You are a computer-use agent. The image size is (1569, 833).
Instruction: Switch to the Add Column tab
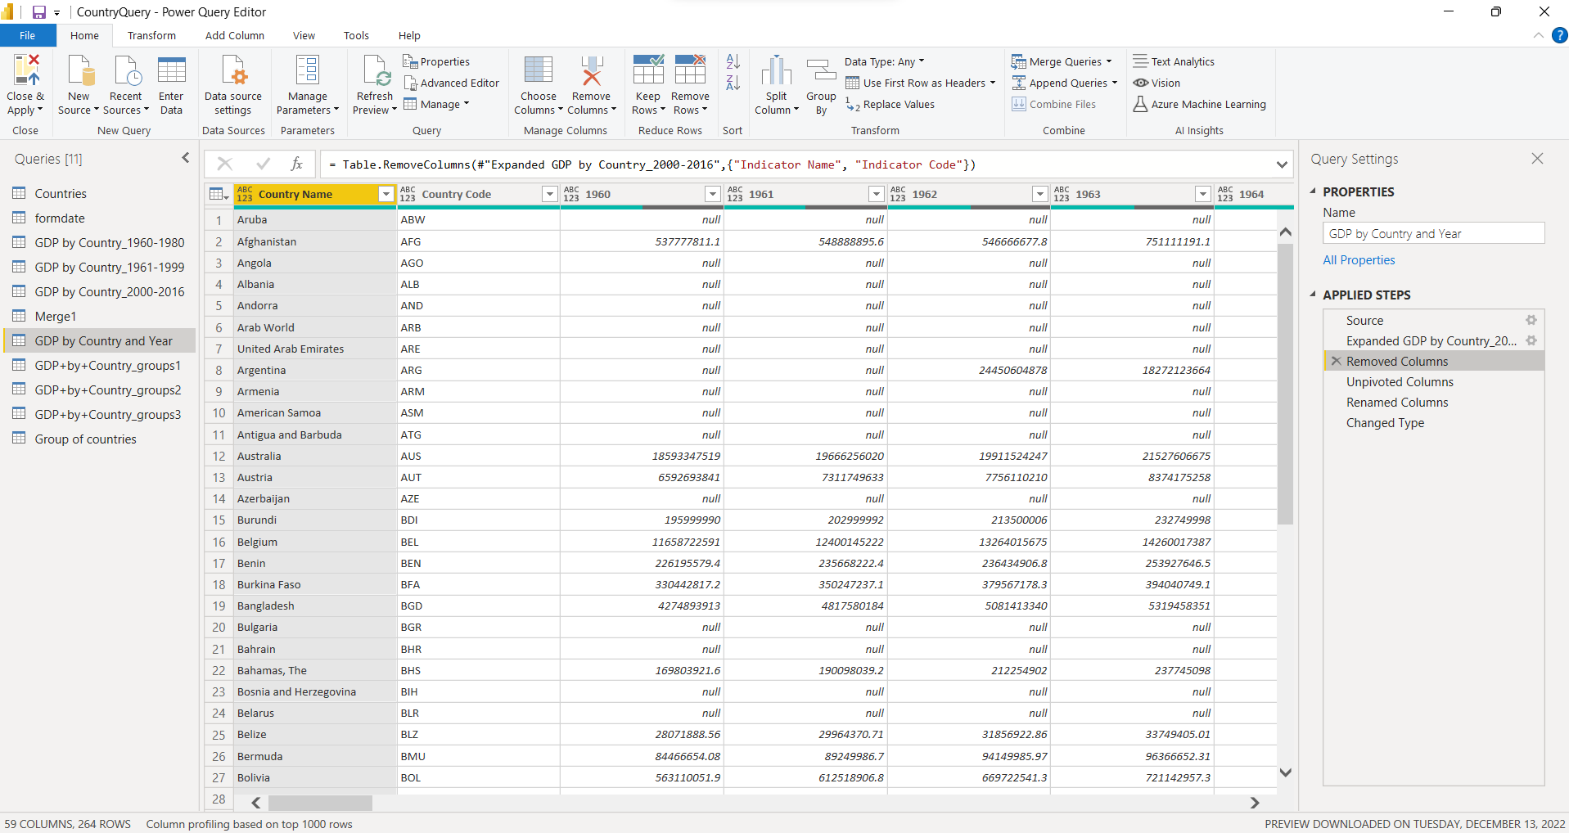click(235, 35)
